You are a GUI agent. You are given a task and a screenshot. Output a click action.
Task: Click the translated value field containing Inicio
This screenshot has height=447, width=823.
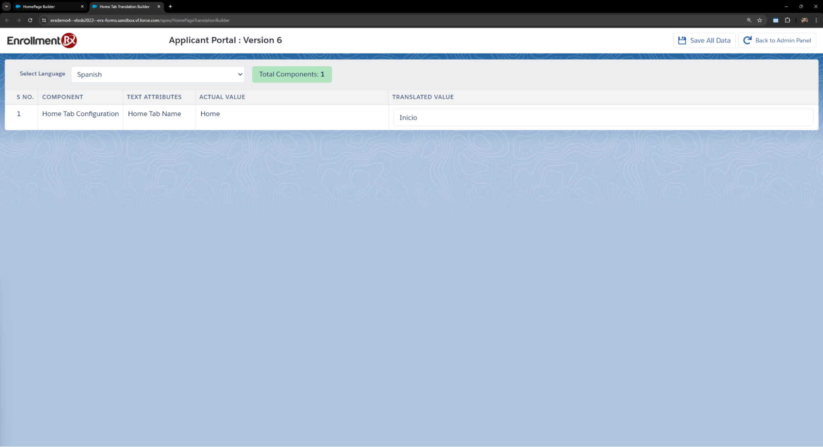coord(603,118)
